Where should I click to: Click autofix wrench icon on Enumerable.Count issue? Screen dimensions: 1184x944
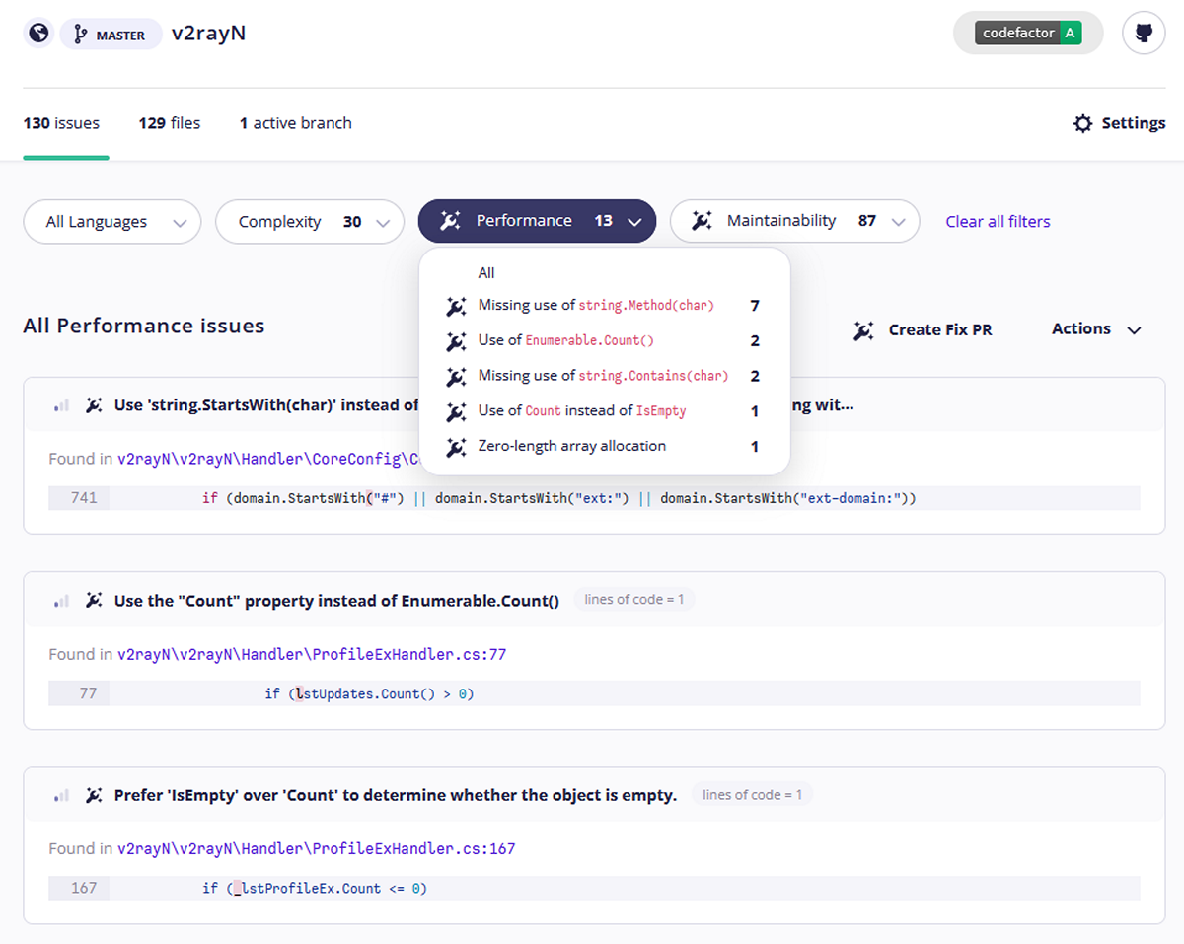(94, 601)
